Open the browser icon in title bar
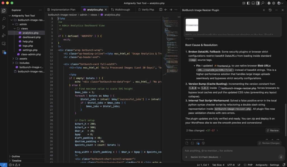 click(269, 3)
